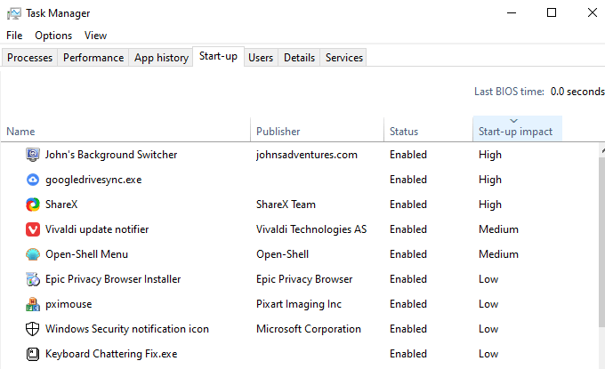
Task: Sort by Start-up impact column header
Action: [516, 132]
